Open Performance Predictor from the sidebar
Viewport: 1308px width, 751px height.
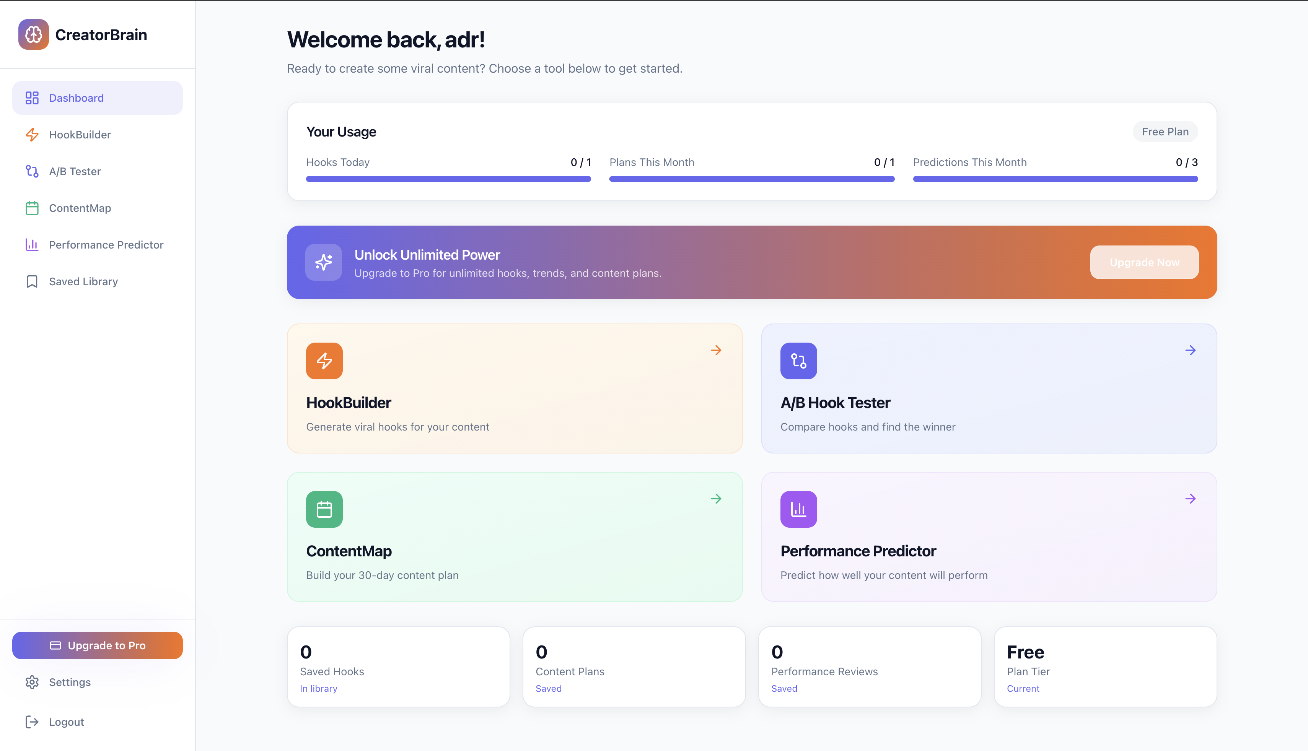point(106,244)
